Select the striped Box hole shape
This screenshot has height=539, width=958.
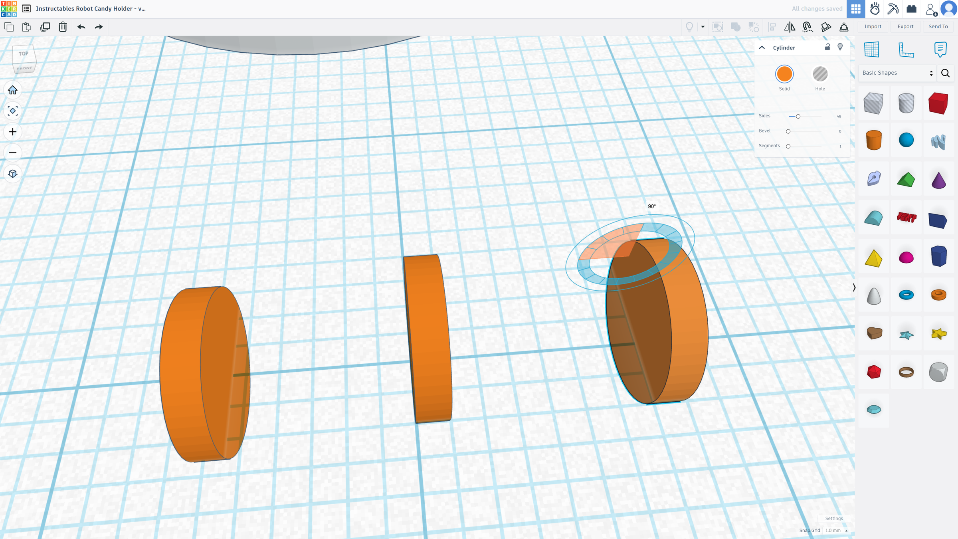(874, 103)
